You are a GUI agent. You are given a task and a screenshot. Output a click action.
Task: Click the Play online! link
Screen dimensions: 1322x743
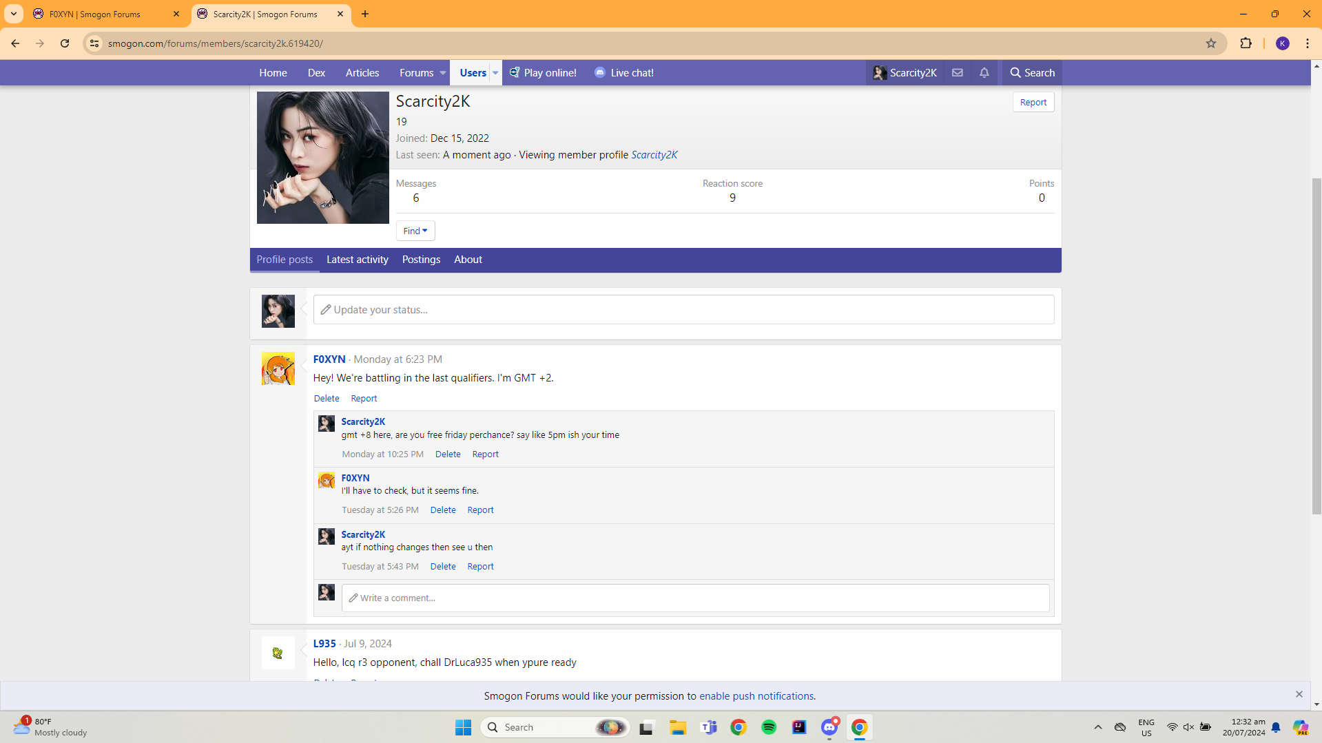[x=543, y=72]
